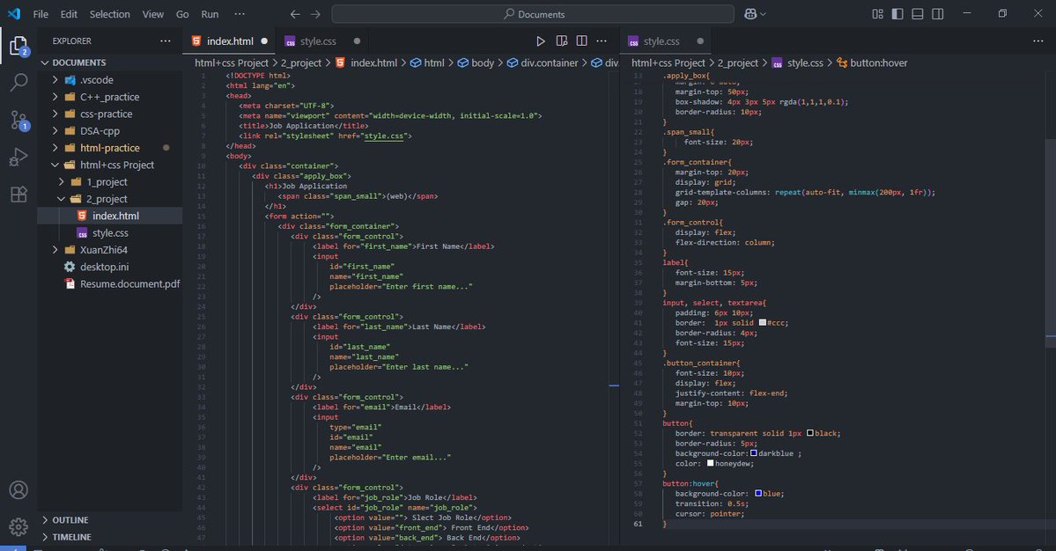1056x551 pixels.
Task: Open the #ccc color swatch
Action: 763,323
